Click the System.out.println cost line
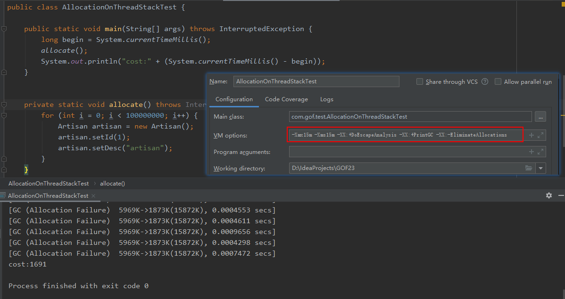The image size is (565, 299). pyautogui.click(x=183, y=62)
